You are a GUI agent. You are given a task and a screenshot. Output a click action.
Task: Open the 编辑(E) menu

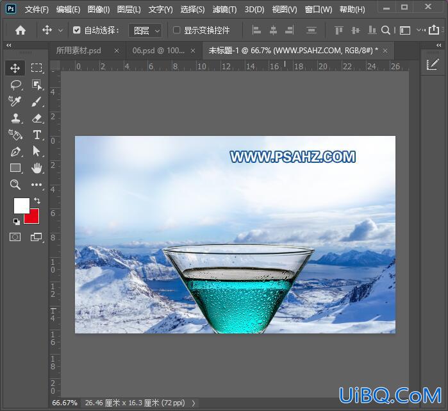pyautogui.click(x=68, y=10)
